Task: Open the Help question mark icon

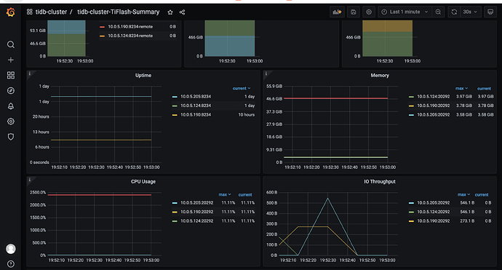Action: (11, 263)
